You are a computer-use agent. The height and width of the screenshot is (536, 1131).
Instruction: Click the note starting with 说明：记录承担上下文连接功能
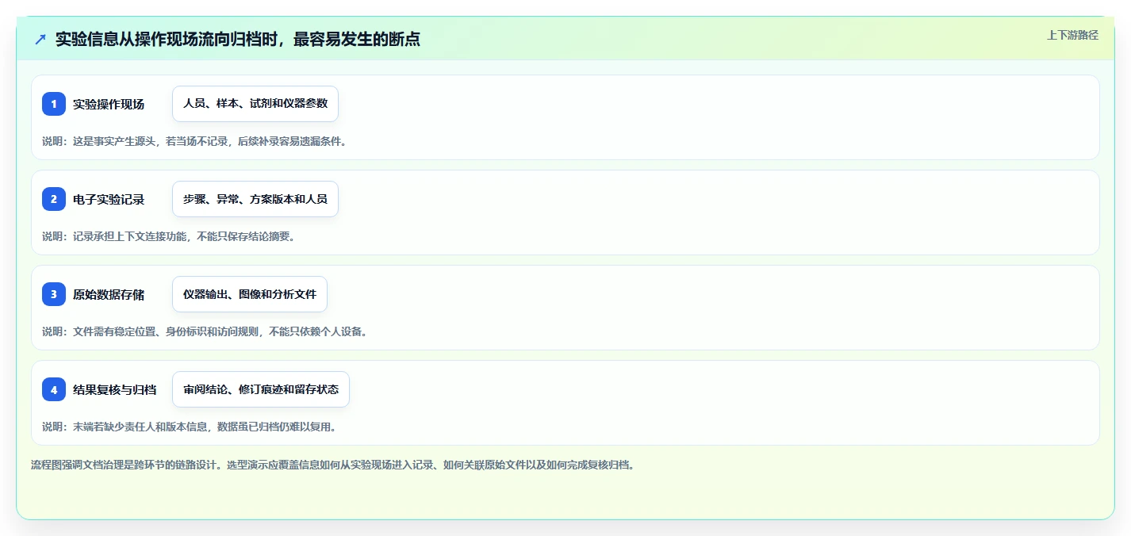click(x=169, y=236)
